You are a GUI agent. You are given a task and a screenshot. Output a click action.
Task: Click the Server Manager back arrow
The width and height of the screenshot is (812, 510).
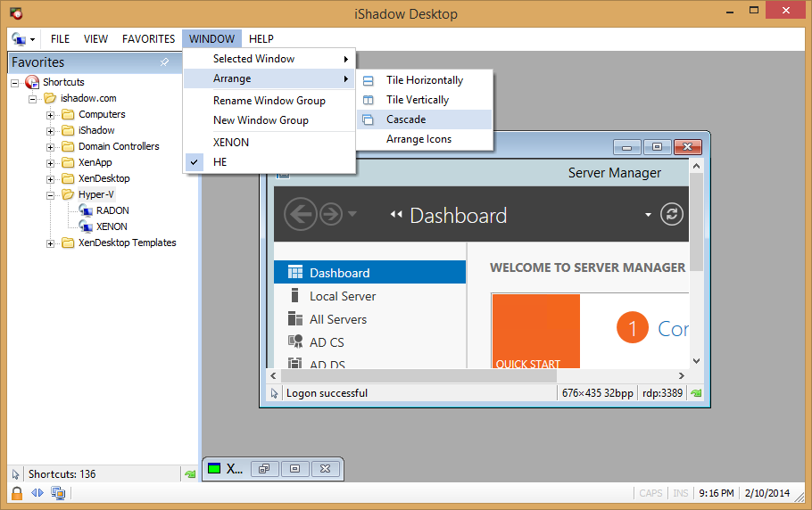click(301, 214)
